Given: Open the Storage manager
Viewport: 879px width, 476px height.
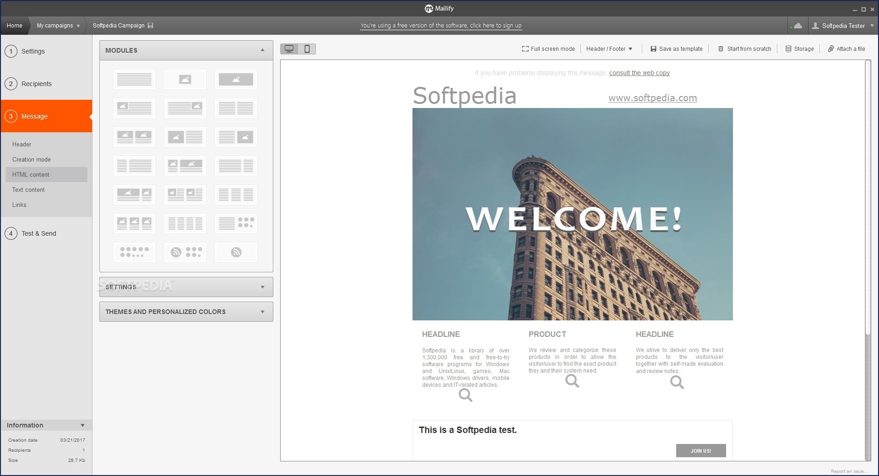Looking at the screenshot, I should 799,49.
